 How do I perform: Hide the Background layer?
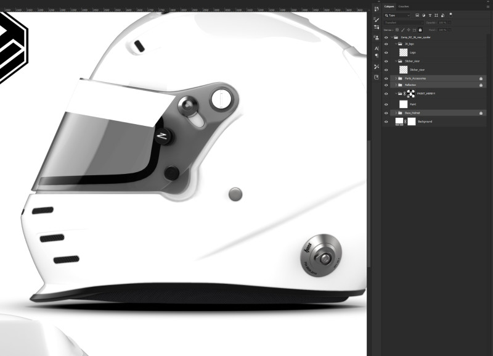tap(385, 121)
